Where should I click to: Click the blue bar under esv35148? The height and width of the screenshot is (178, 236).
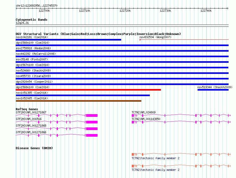pyautogui.click(x=122, y=62)
